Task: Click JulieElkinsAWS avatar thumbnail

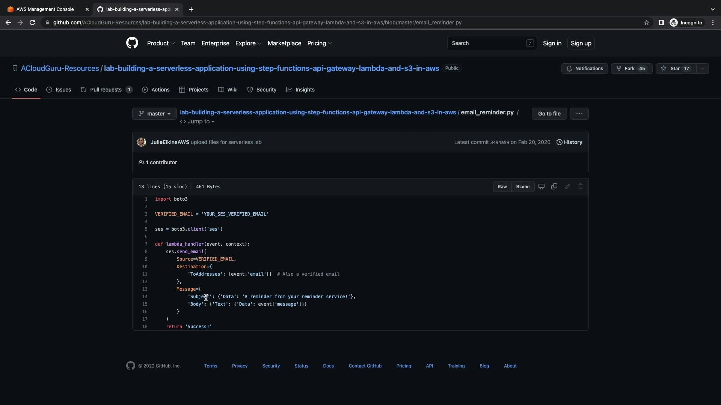Action: [x=142, y=142]
